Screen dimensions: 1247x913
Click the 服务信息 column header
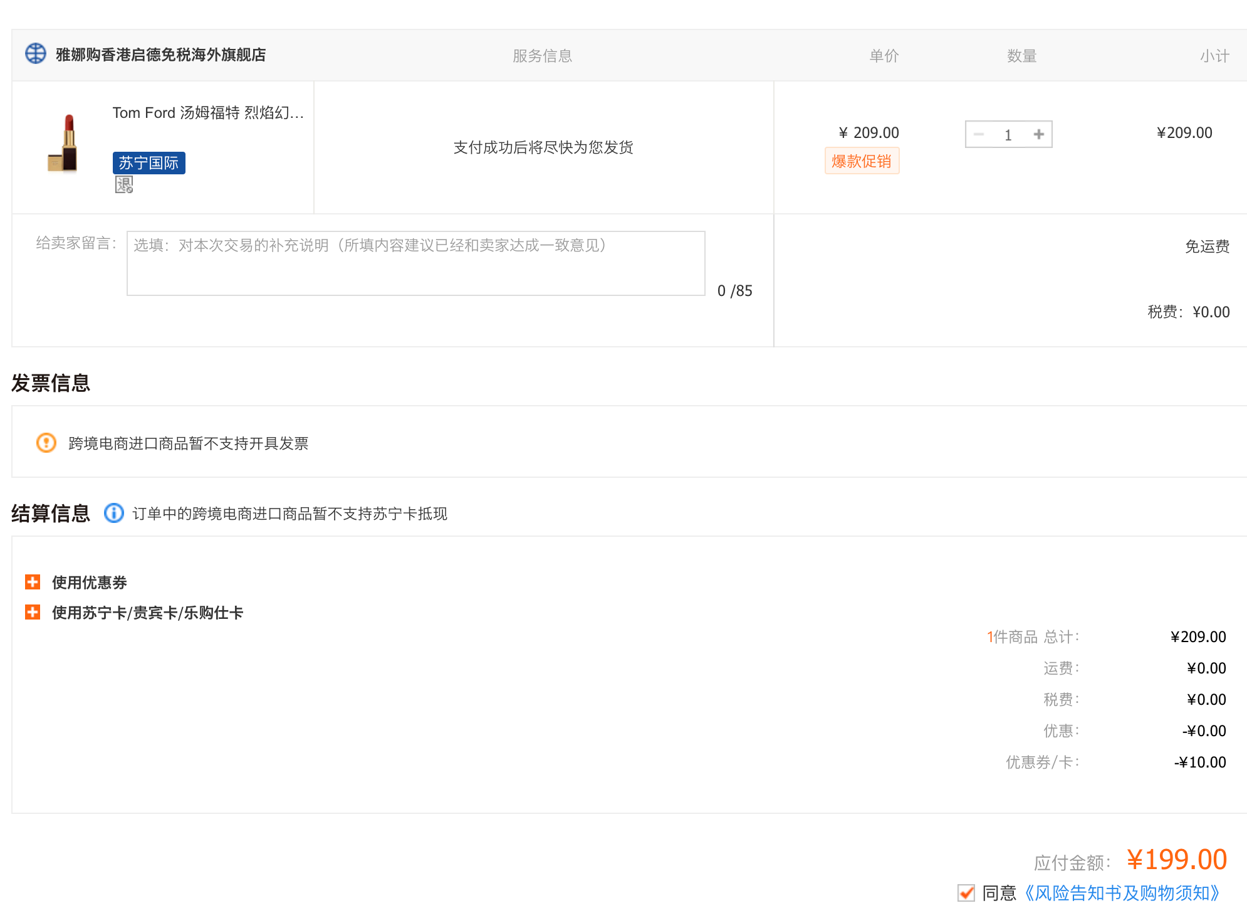[x=543, y=56]
